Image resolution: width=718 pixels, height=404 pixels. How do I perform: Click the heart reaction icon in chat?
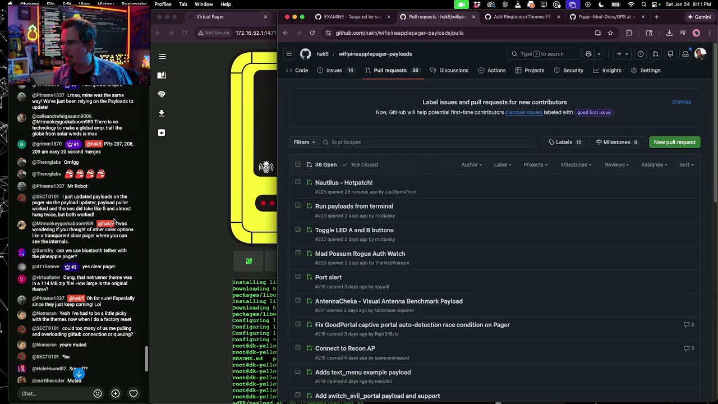pyautogui.click(x=134, y=394)
